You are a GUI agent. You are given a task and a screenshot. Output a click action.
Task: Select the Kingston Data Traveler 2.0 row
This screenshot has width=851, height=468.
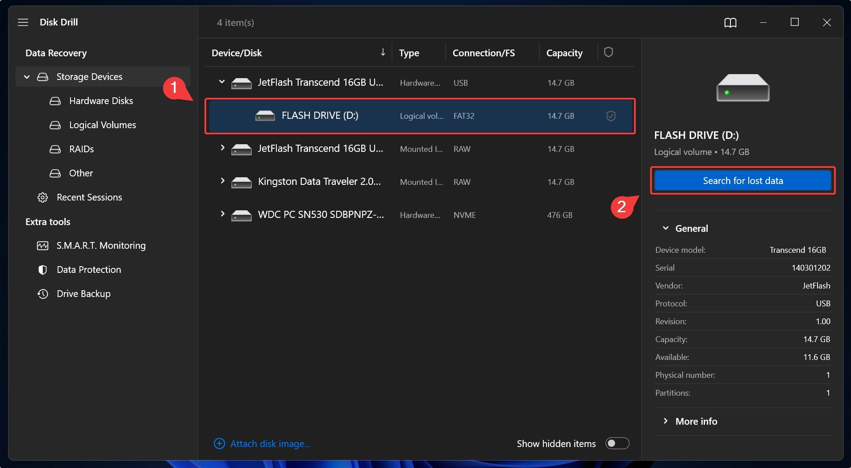click(x=420, y=182)
